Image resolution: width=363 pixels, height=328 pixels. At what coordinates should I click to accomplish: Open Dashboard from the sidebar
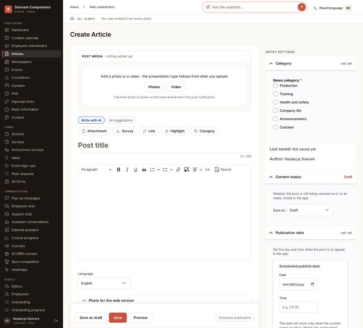point(32,30)
